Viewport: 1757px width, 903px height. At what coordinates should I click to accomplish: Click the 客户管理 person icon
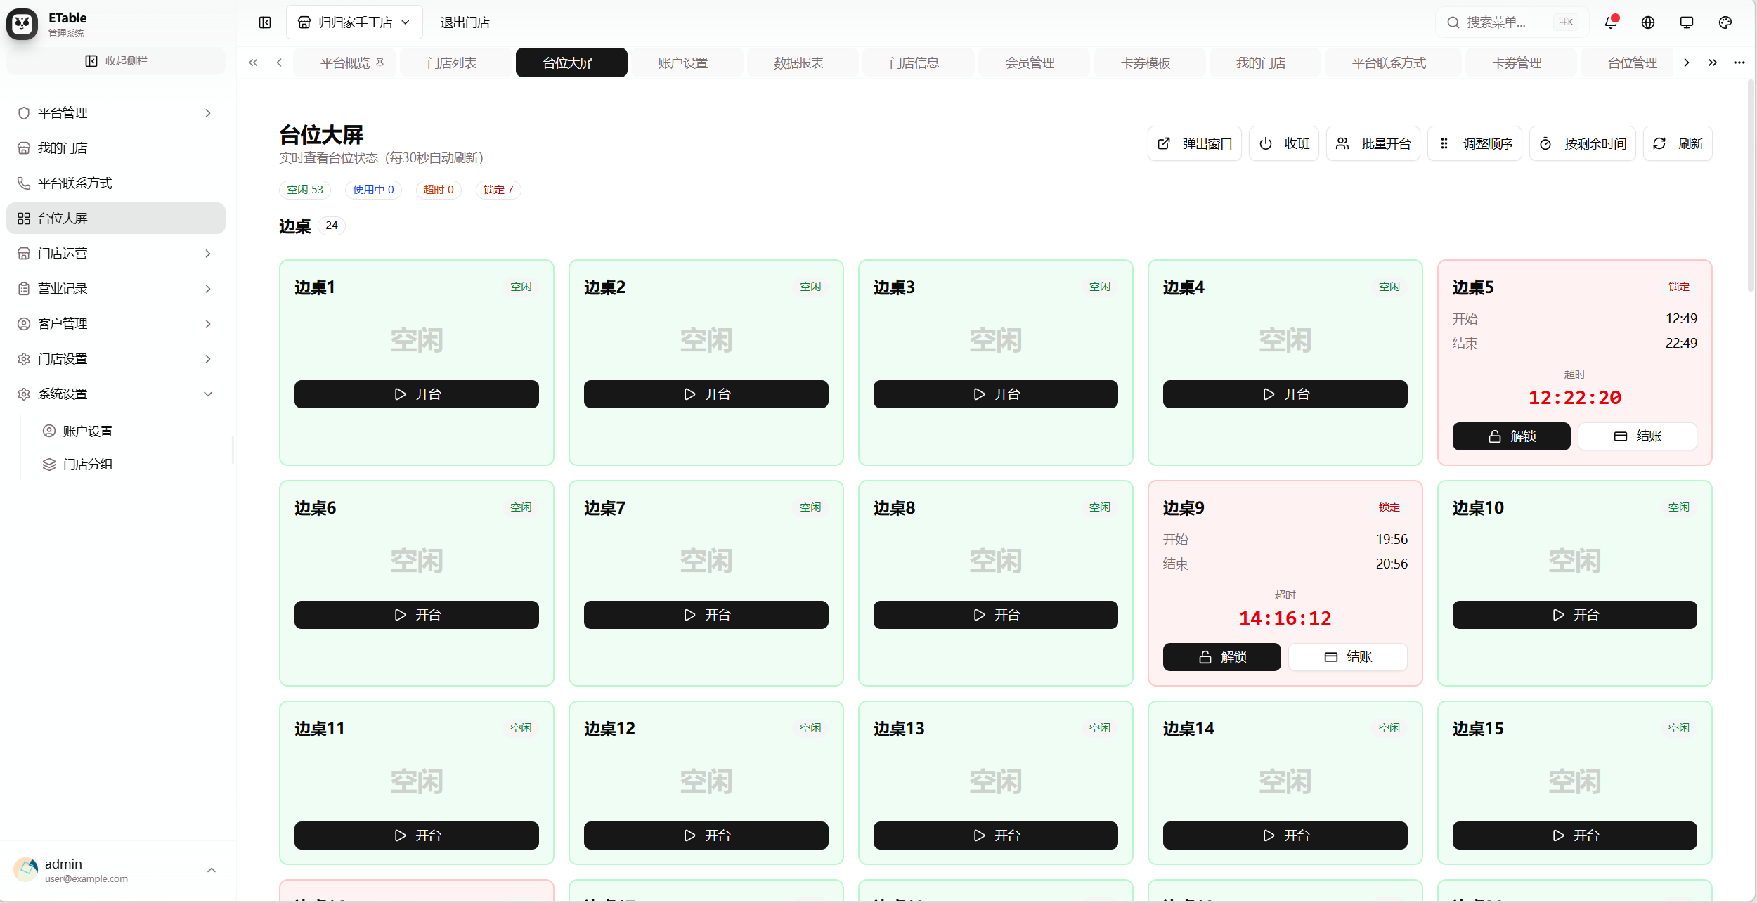24,324
